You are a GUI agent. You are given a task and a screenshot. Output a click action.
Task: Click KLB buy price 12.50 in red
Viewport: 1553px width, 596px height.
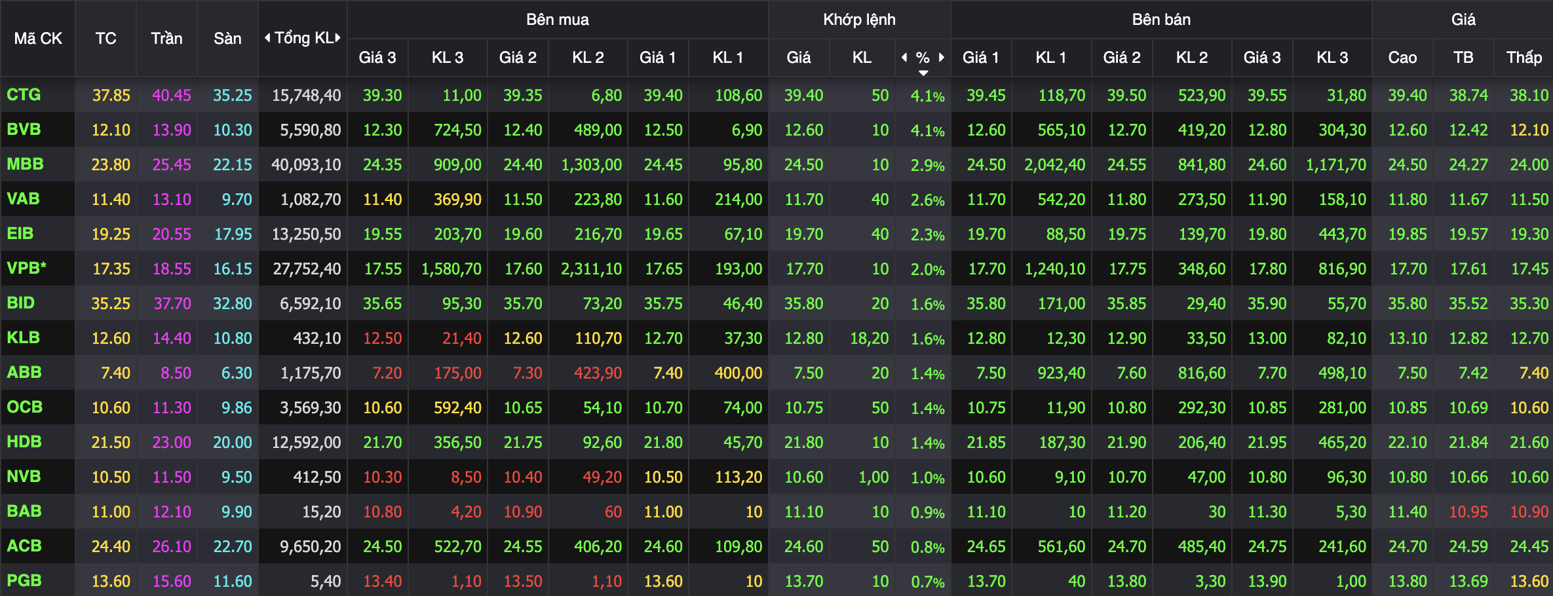(x=383, y=339)
